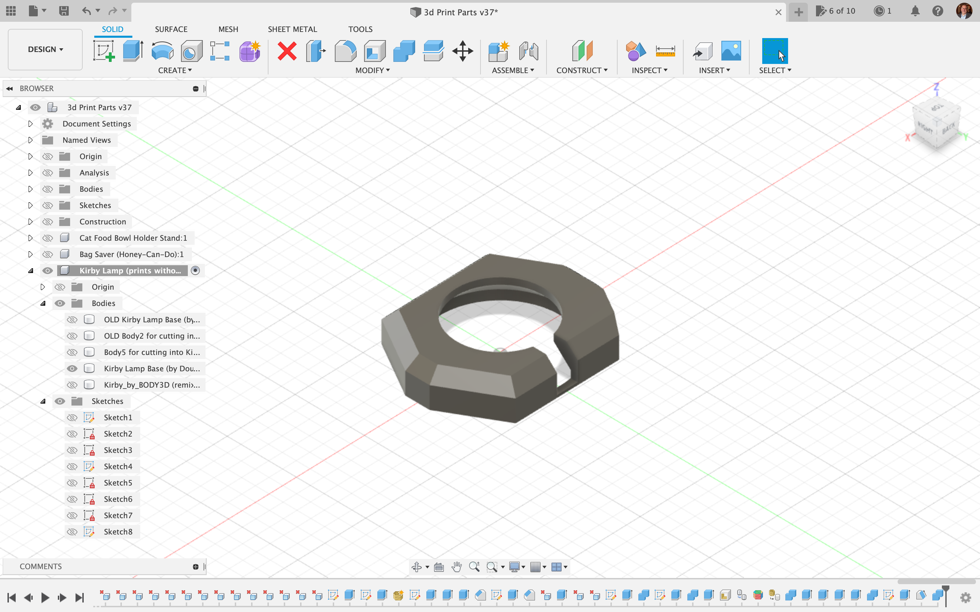Image resolution: width=980 pixels, height=612 pixels.
Task: Switch to the SURFACE tab
Action: [171, 29]
